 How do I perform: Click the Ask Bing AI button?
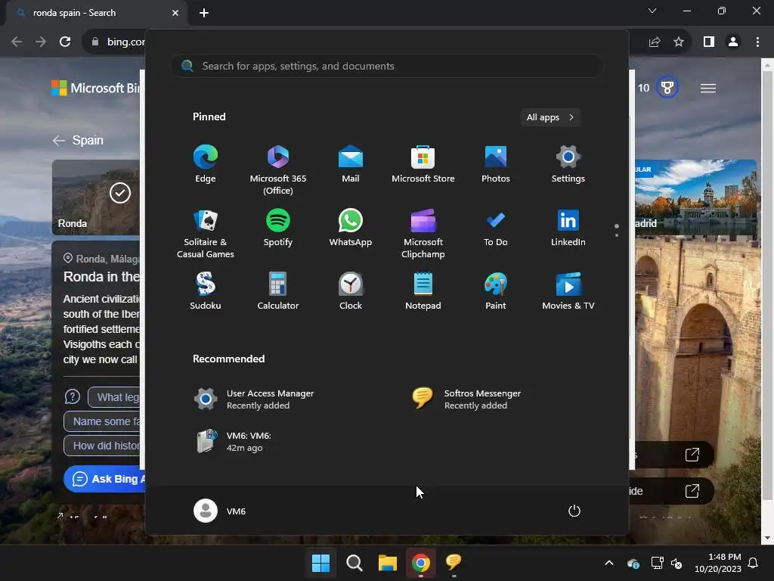click(104, 479)
